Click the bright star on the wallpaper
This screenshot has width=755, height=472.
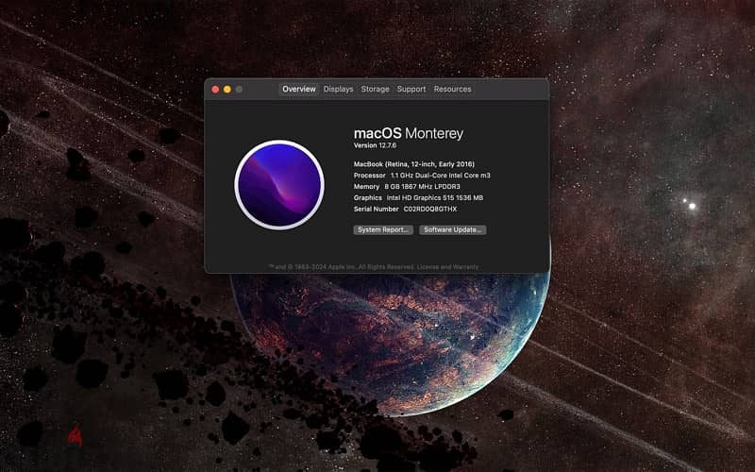coord(692,206)
